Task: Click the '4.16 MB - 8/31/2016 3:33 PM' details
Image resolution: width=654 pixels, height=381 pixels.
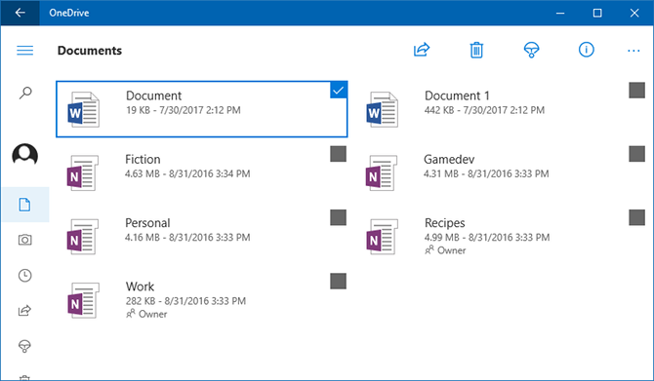Action: pyautogui.click(x=187, y=238)
